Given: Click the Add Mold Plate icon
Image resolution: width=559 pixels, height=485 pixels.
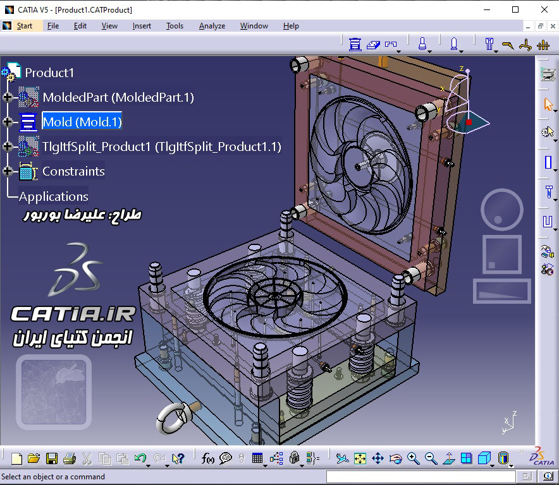Looking at the screenshot, I should pyautogui.click(x=373, y=44).
